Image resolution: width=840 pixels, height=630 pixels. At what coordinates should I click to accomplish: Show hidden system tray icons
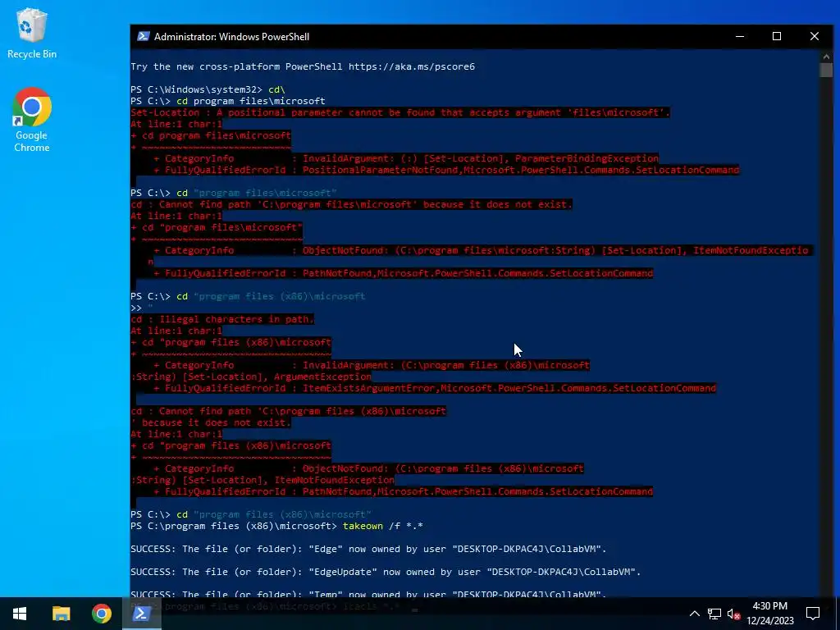[694, 614]
